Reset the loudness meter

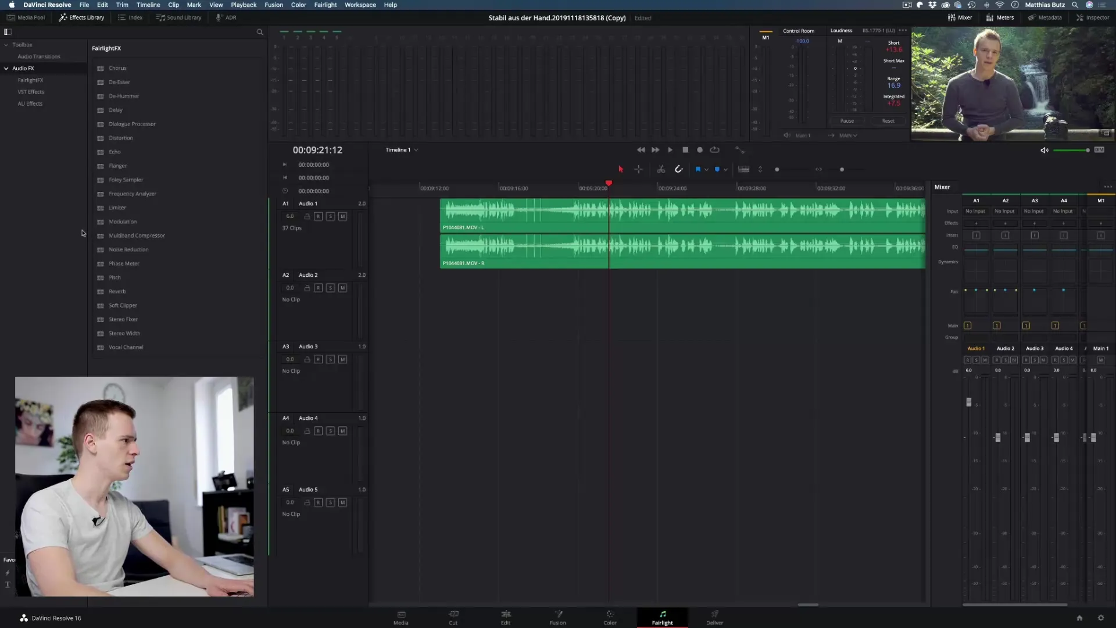point(888,121)
